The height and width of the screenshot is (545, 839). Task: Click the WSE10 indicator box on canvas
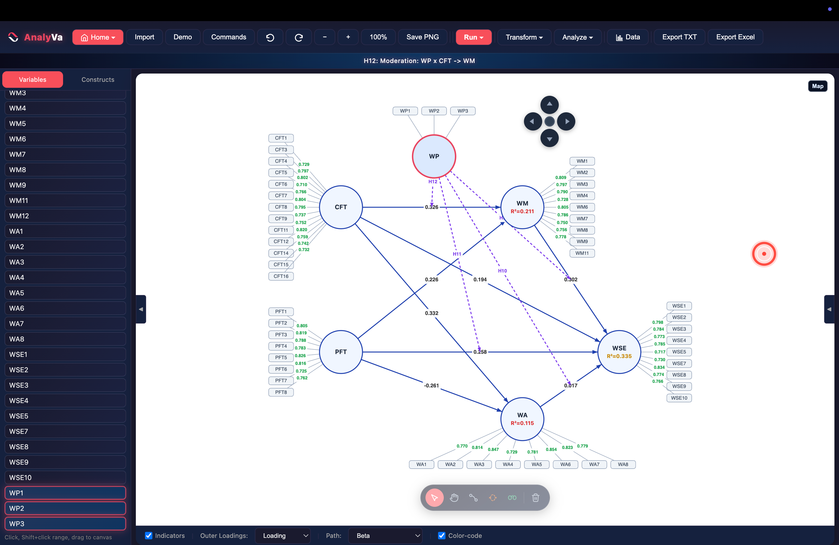point(679,398)
